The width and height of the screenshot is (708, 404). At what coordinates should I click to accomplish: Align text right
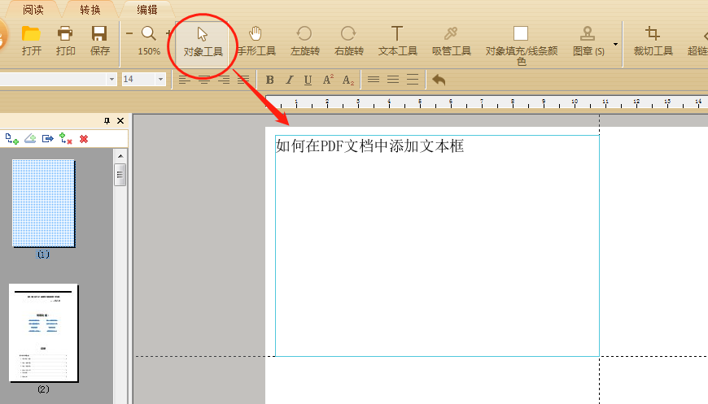(224, 80)
